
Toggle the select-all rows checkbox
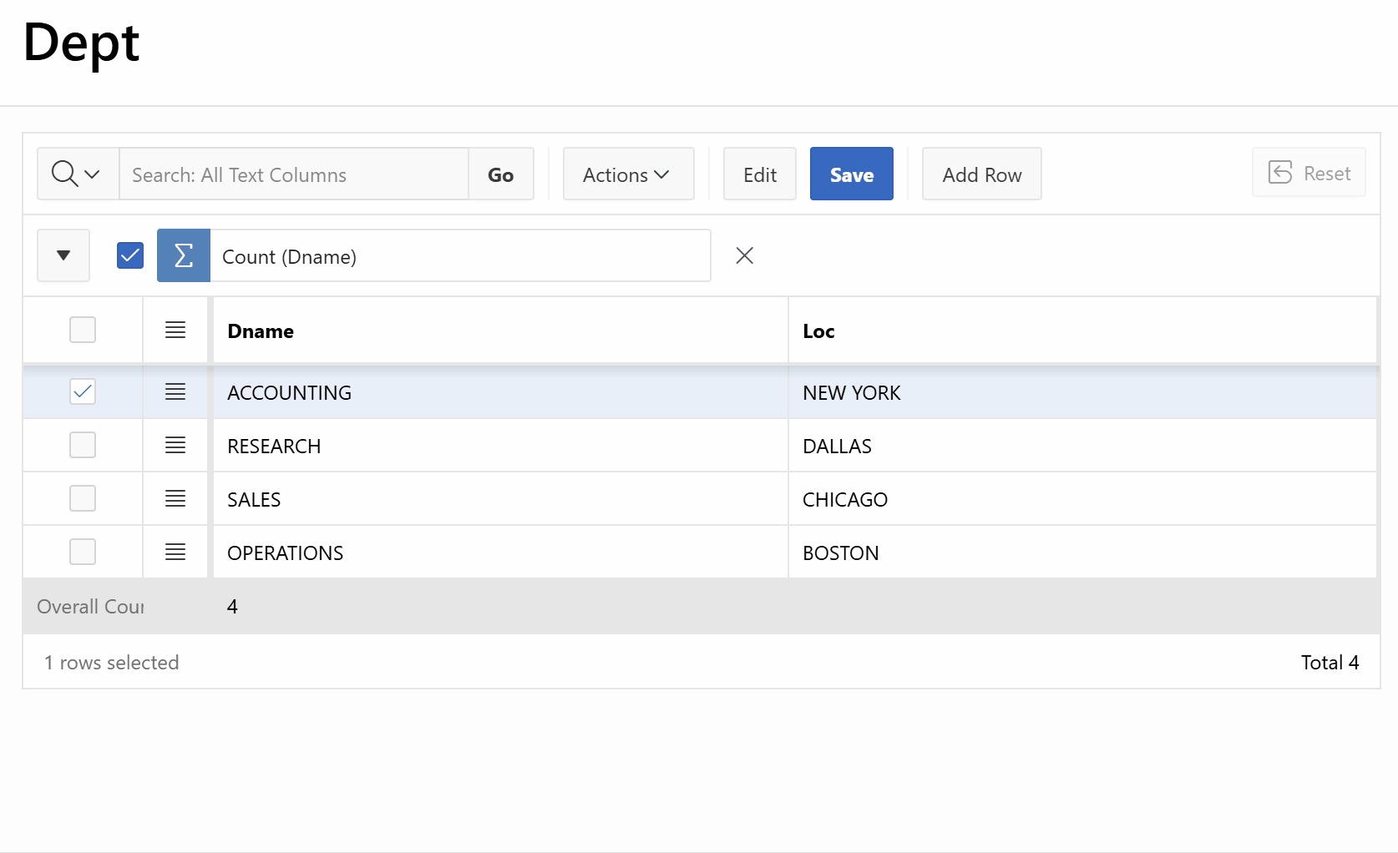coord(83,330)
